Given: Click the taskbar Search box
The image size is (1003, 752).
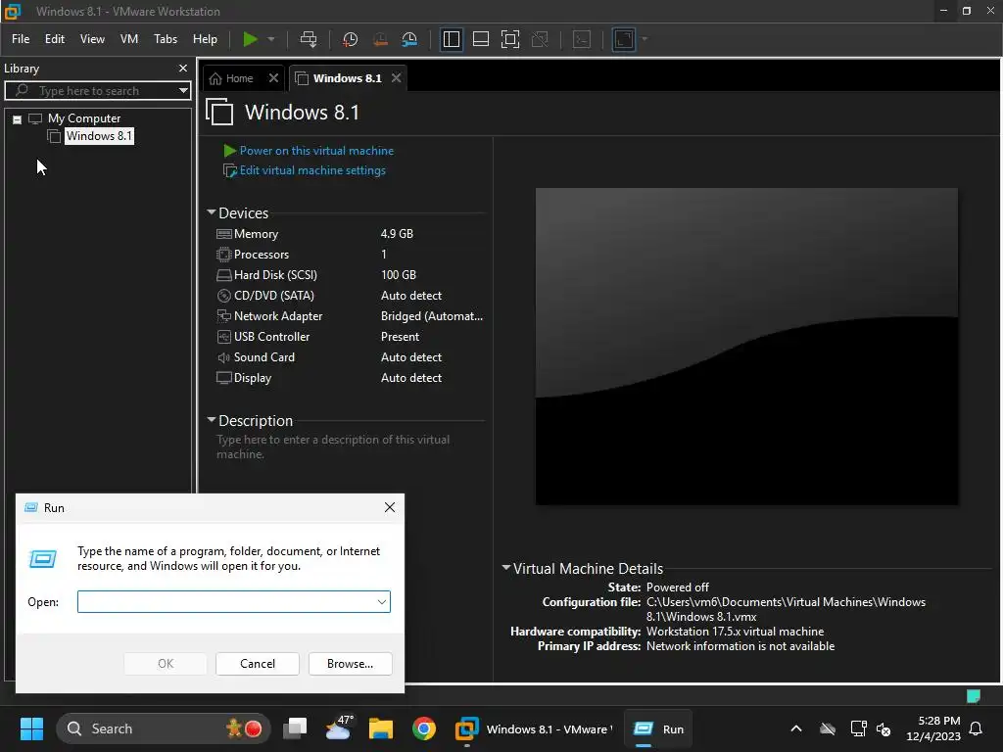Looking at the screenshot, I should pos(164,728).
